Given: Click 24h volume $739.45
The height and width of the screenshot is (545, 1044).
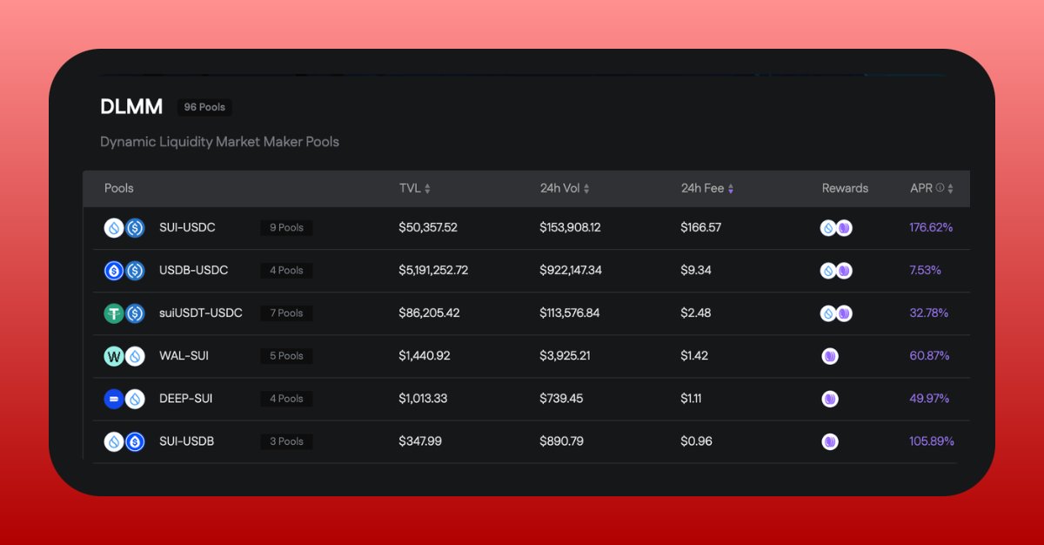Looking at the screenshot, I should [563, 398].
